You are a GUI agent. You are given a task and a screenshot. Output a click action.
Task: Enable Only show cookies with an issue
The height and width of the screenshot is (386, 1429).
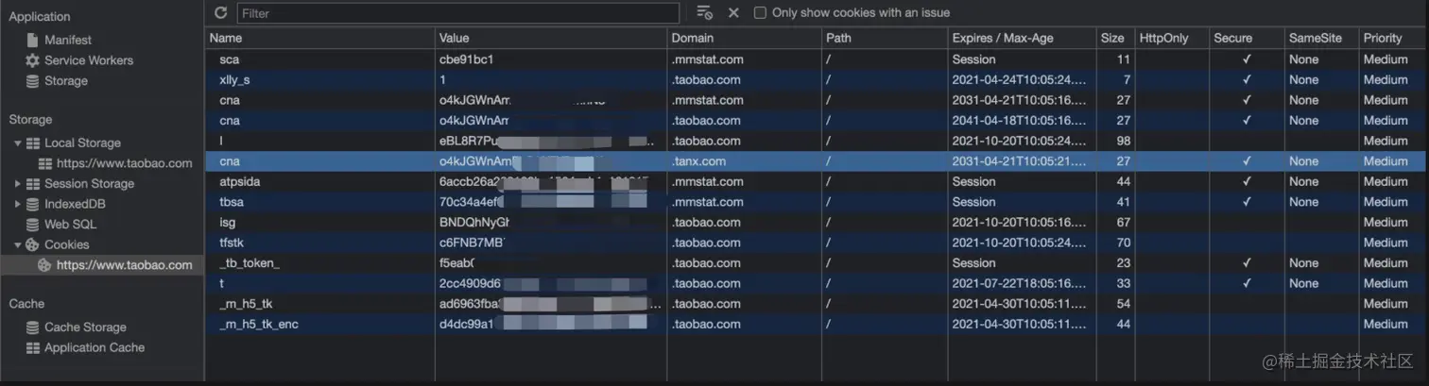point(760,12)
